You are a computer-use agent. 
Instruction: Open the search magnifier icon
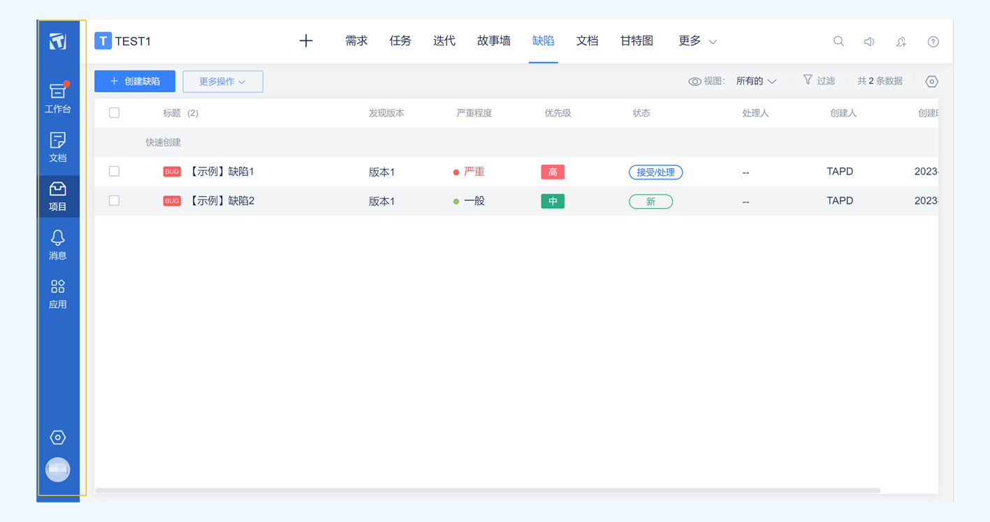coord(838,41)
